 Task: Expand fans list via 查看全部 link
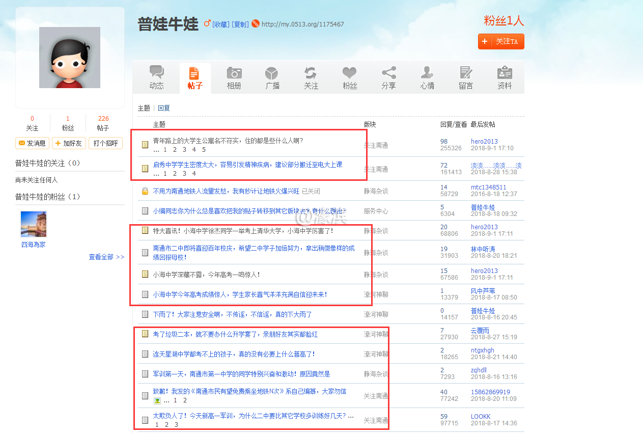pyautogui.click(x=106, y=257)
